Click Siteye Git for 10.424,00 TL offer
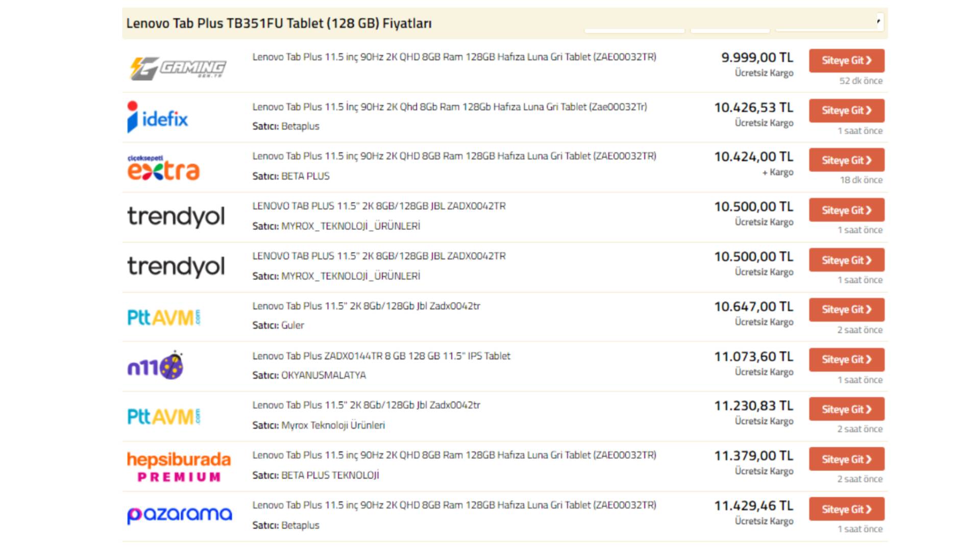Screen dimensions: 980x551 (x=847, y=160)
